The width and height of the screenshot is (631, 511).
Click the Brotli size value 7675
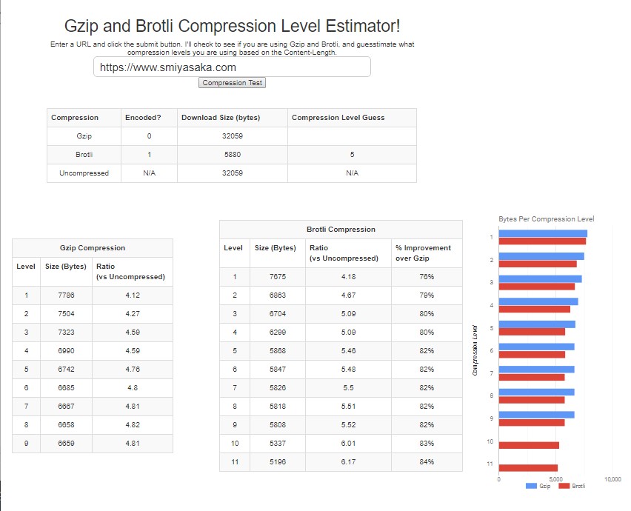[x=278, y=277]
